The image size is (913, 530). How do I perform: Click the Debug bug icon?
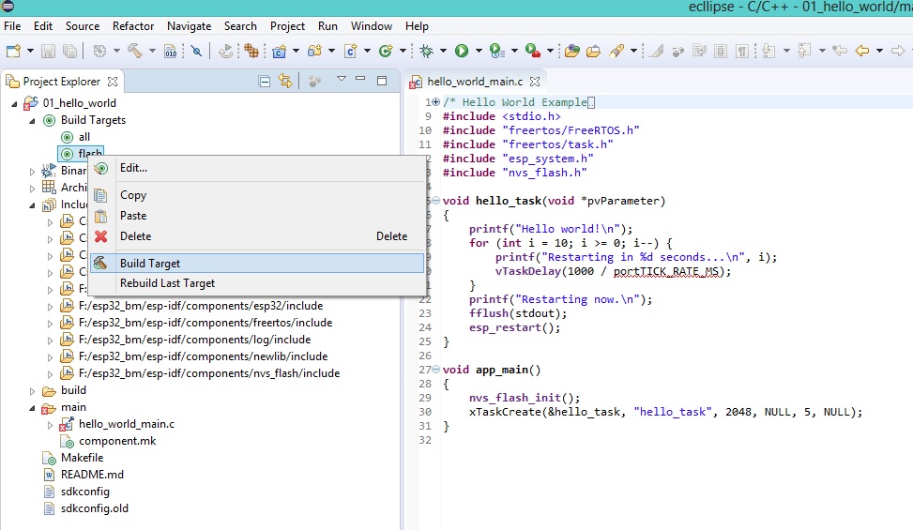427,51
